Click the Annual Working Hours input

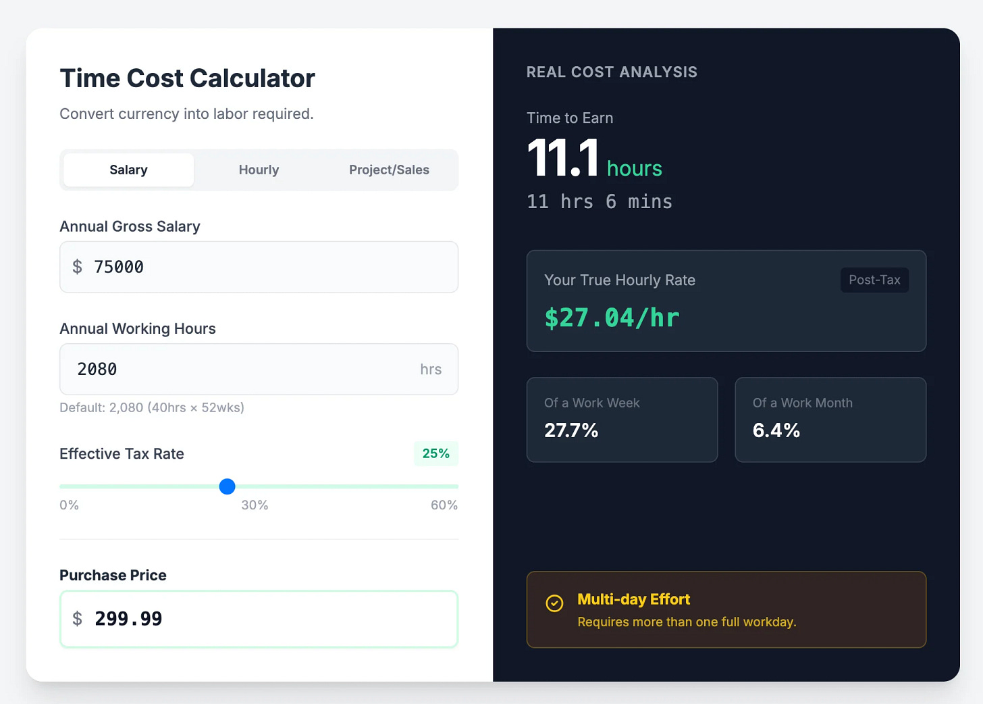(x=259, y=369)
